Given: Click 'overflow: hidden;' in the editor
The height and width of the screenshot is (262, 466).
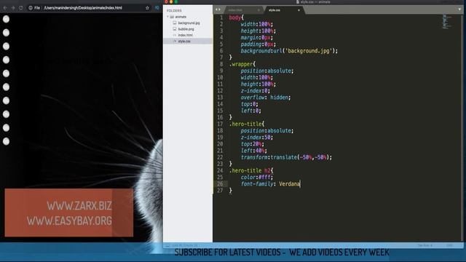Looking at the screenshot, I should [266, 98].
